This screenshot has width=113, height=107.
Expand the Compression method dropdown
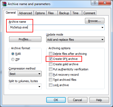click(25, 74)
